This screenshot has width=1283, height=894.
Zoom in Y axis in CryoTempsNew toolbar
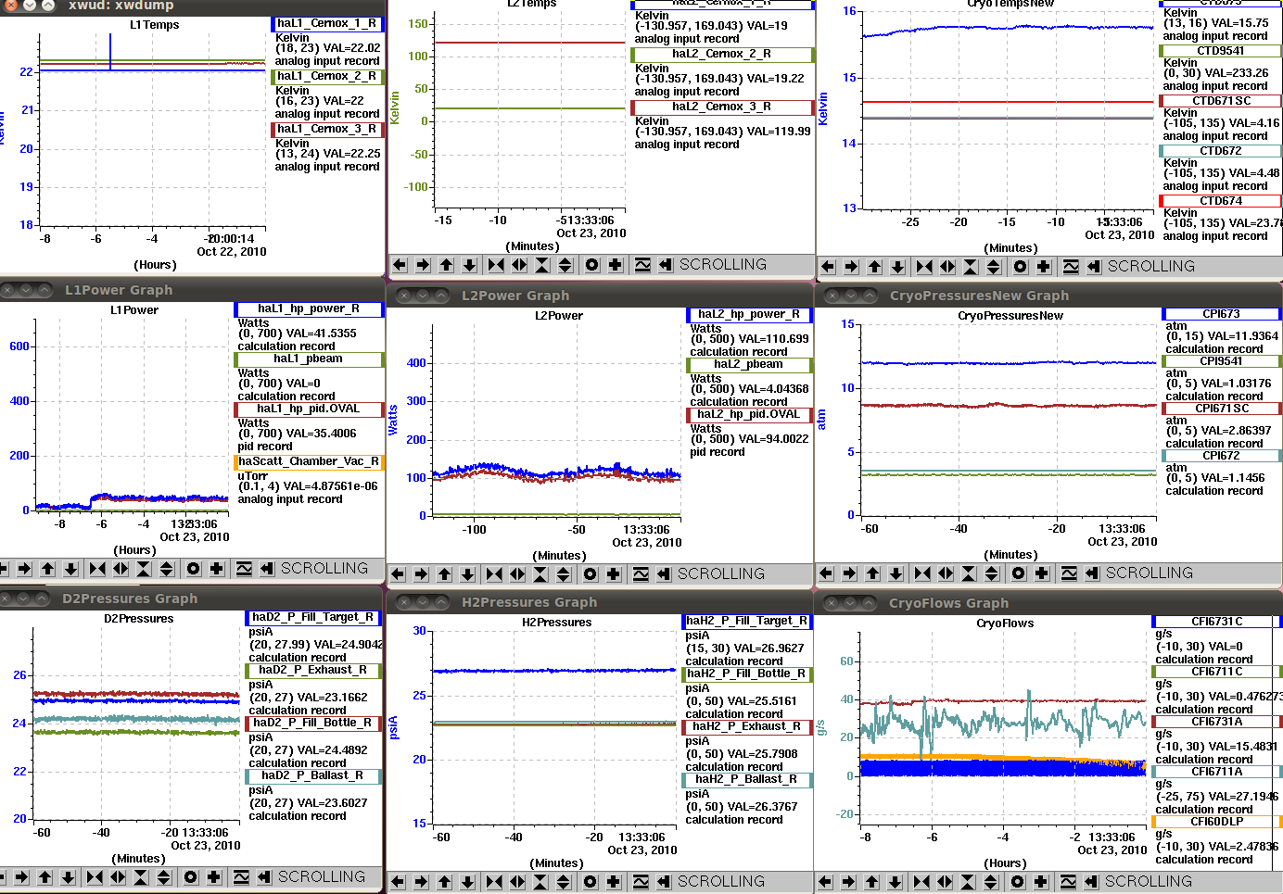click(971, 267)
